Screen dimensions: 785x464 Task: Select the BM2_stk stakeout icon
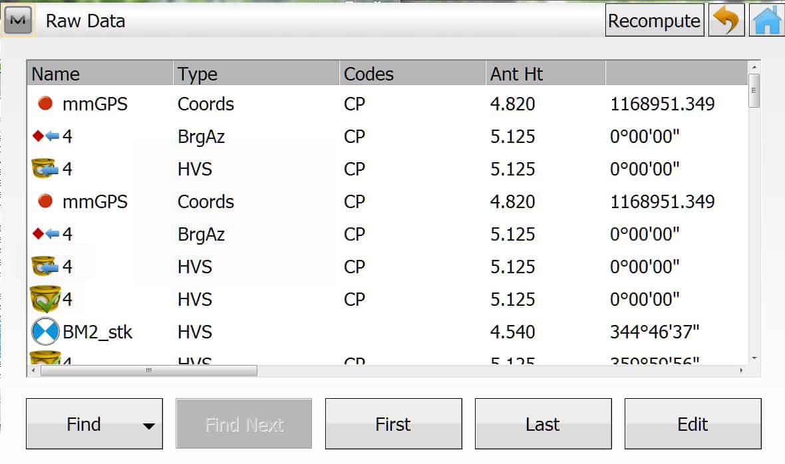click(45, 332)
